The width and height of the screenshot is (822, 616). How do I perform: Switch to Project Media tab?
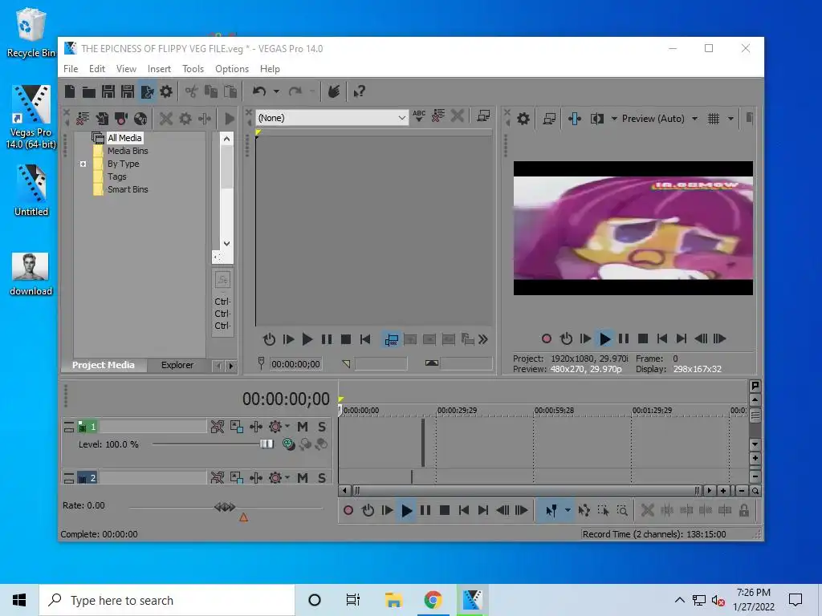[104, 365]
